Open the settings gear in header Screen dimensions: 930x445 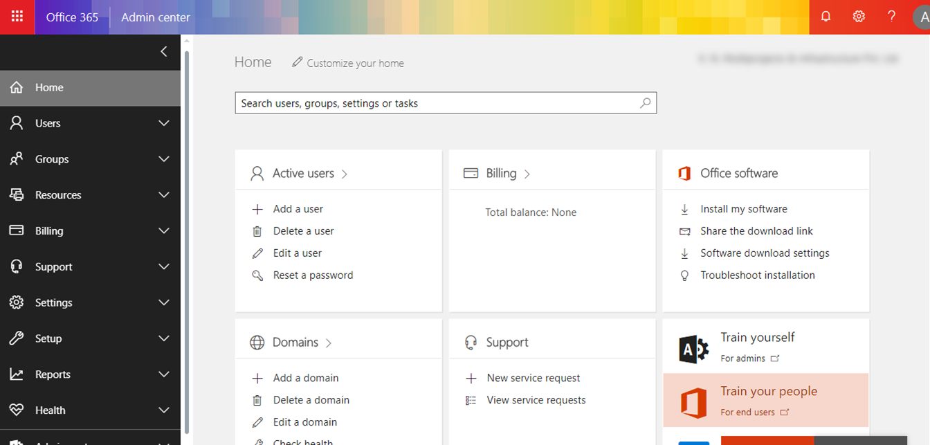point(859,17)
